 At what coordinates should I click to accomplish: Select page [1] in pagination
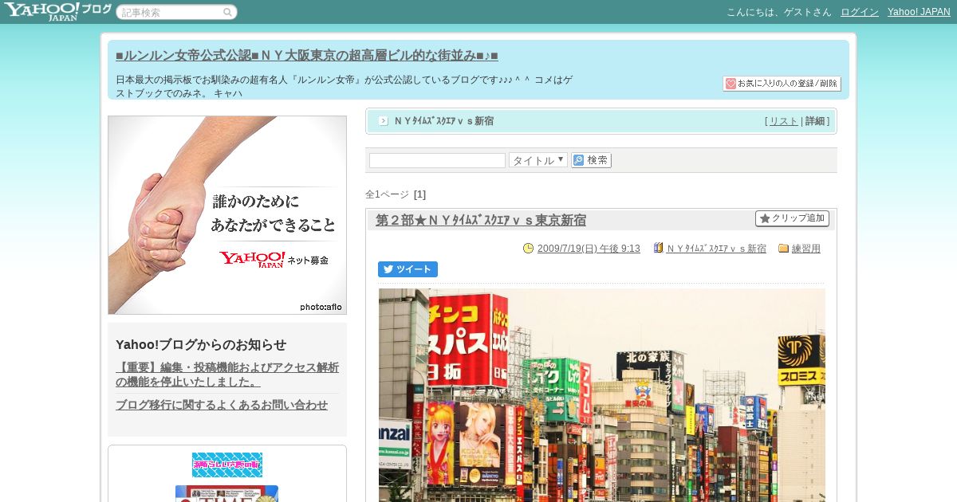pyautogui.click(x=419, y=194)
